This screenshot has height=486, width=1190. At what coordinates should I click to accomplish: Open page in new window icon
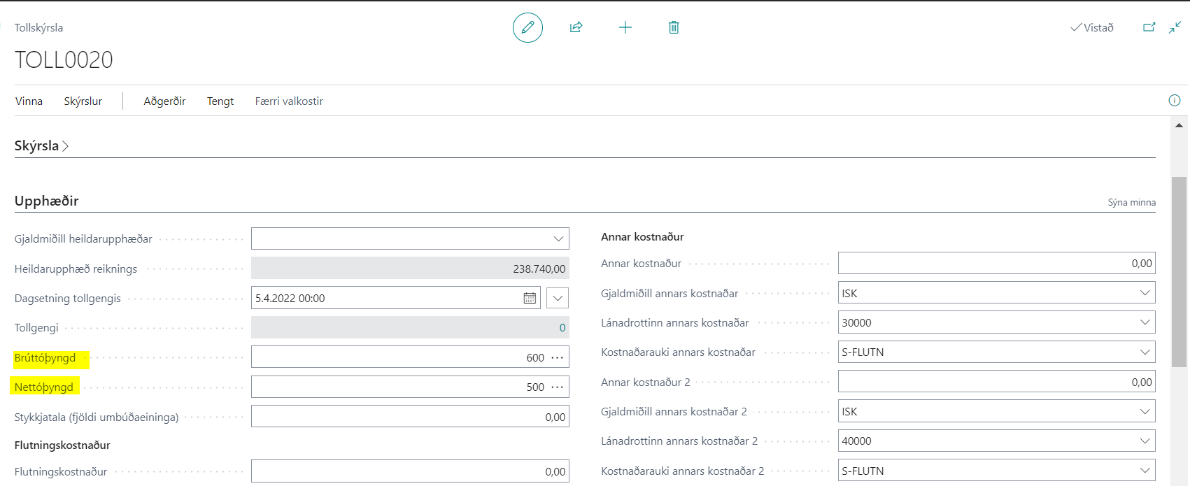point(1149,28)
